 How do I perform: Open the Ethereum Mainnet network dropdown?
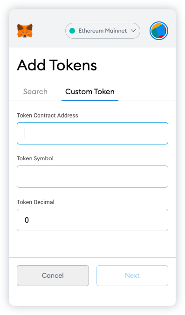tap(103, 31)
